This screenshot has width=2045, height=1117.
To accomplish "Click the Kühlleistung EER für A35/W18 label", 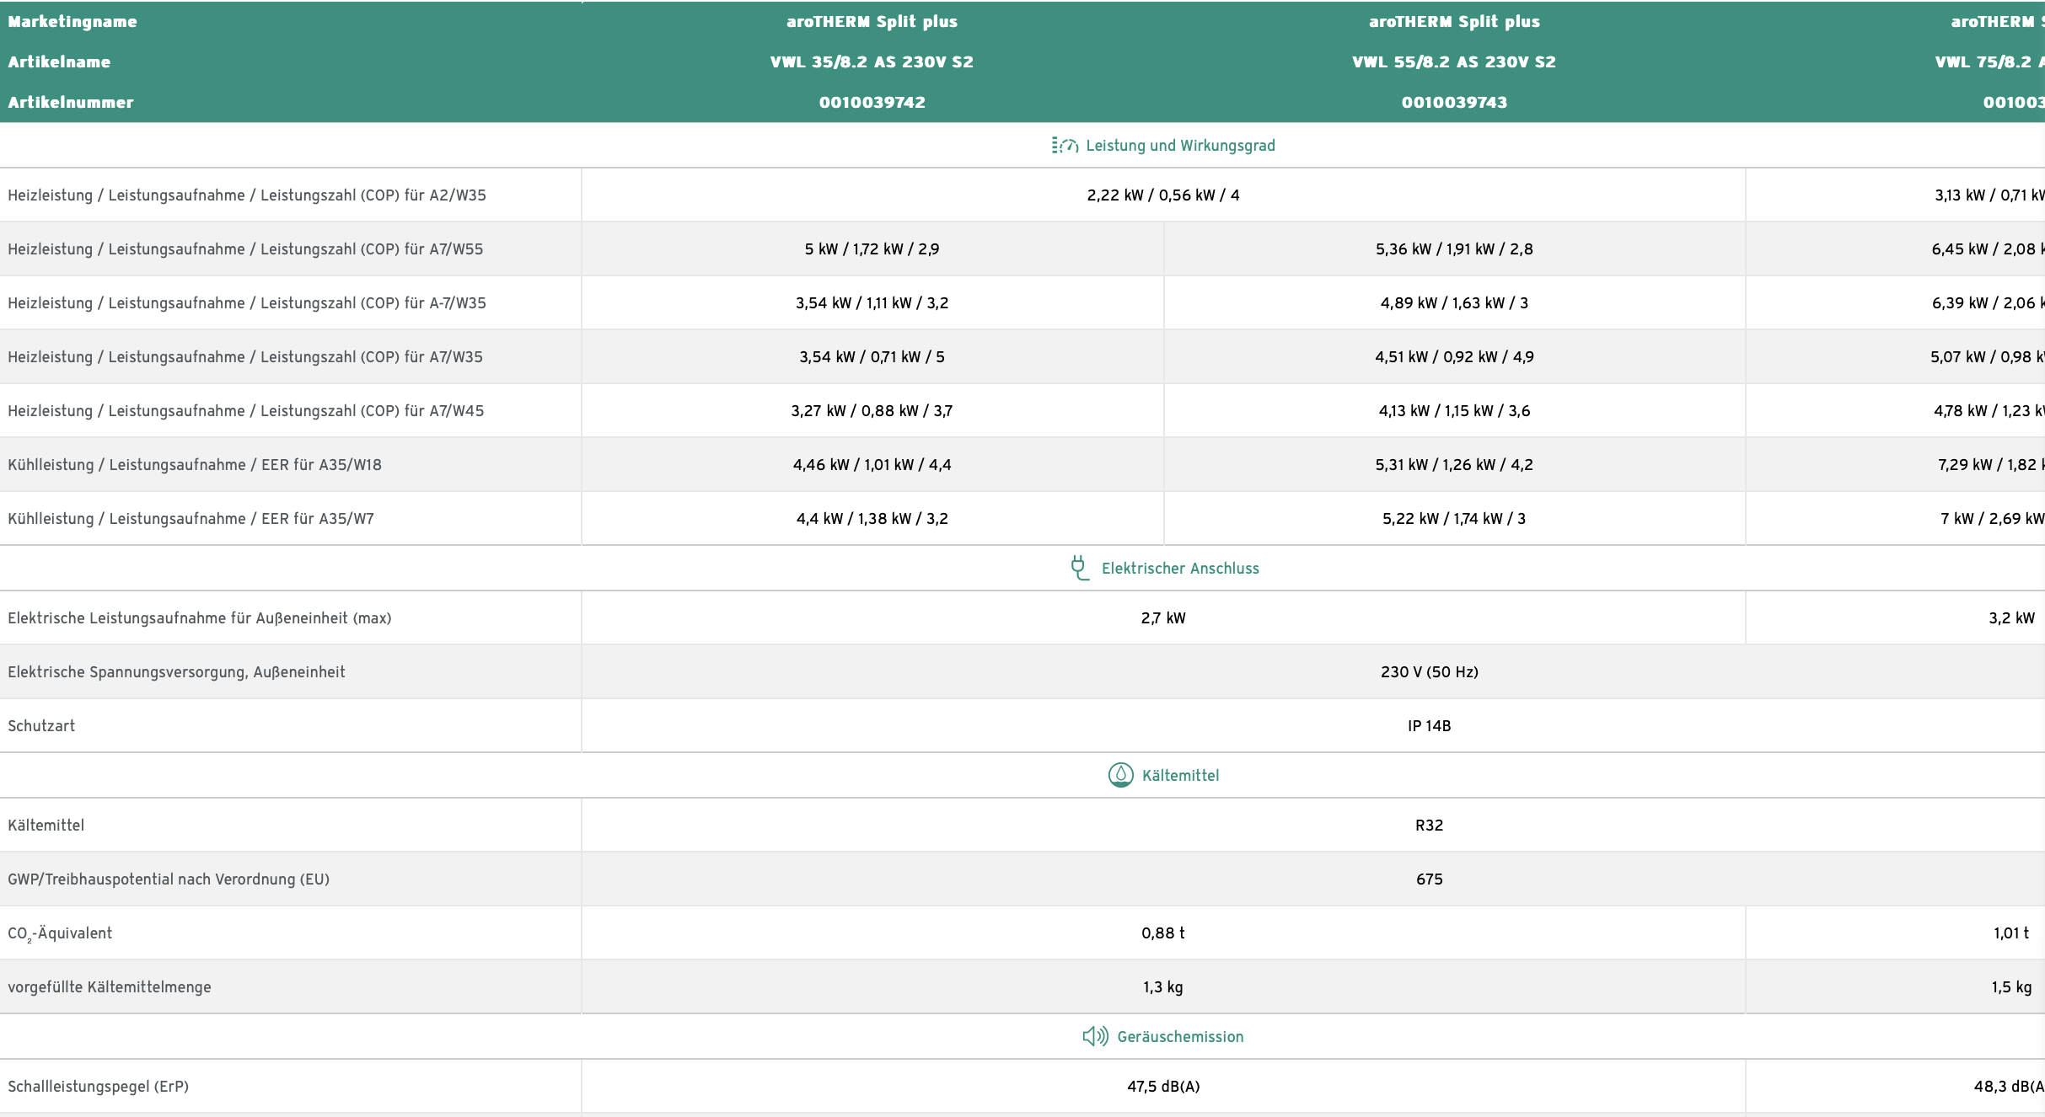I will click(x=195, y=465).
